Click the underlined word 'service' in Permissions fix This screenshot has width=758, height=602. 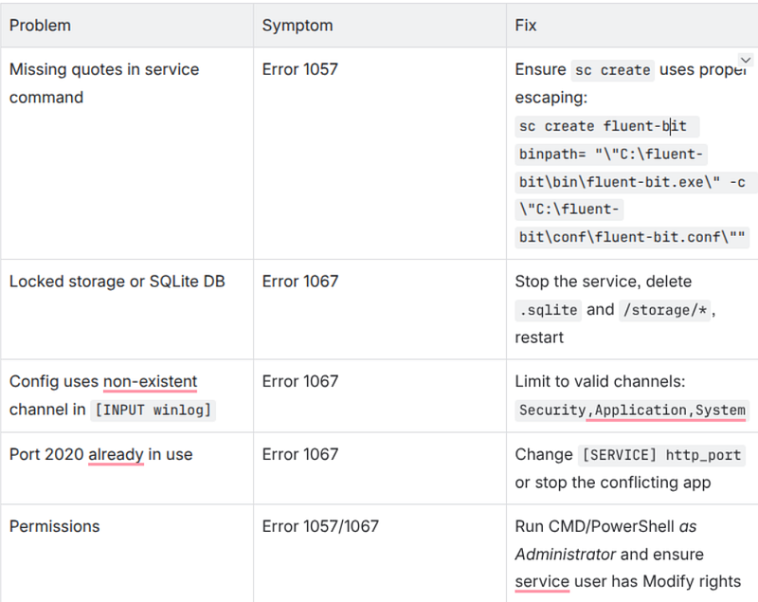coord(542,582)
